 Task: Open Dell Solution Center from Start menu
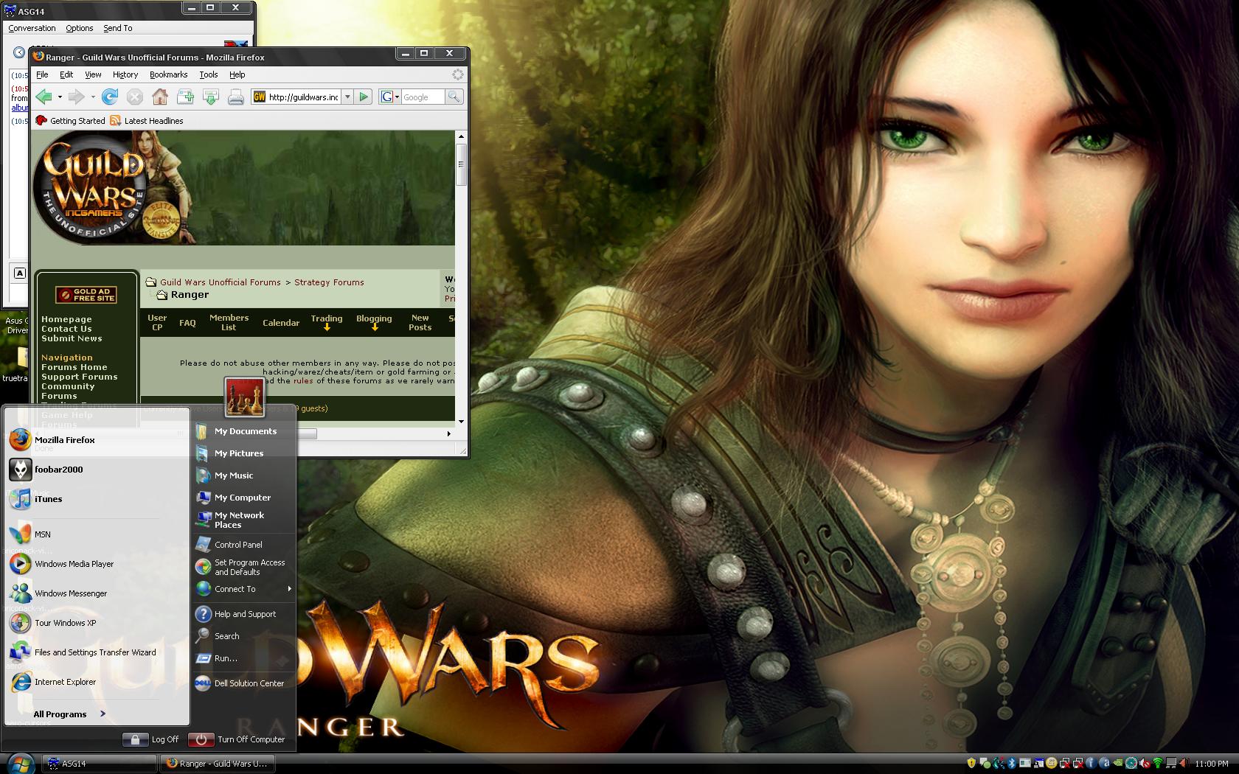coord(245,683)
